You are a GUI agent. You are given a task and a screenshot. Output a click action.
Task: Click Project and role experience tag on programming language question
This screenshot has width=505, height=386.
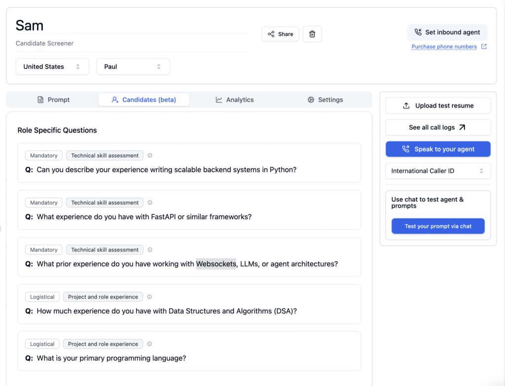click(103, 344)
